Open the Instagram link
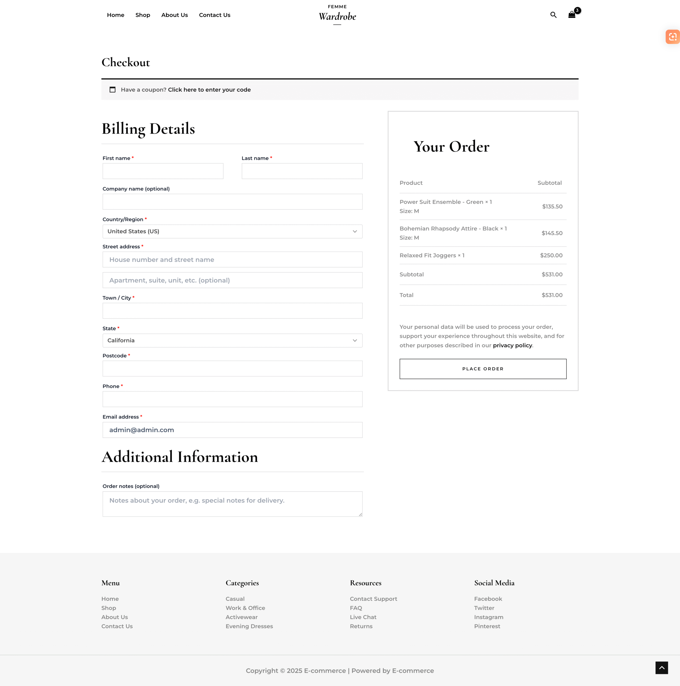Viewport: 680px width, 686px height. click(489, 617)
